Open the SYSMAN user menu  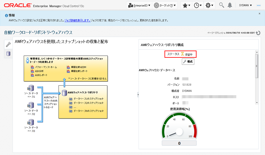[x=245, y=5]
